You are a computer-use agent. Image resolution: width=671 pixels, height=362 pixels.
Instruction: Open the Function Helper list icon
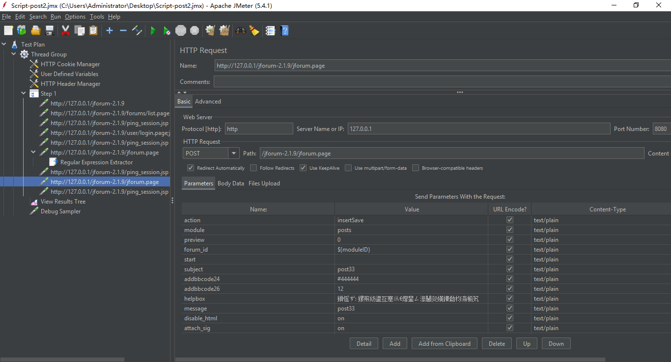[270, 30]
